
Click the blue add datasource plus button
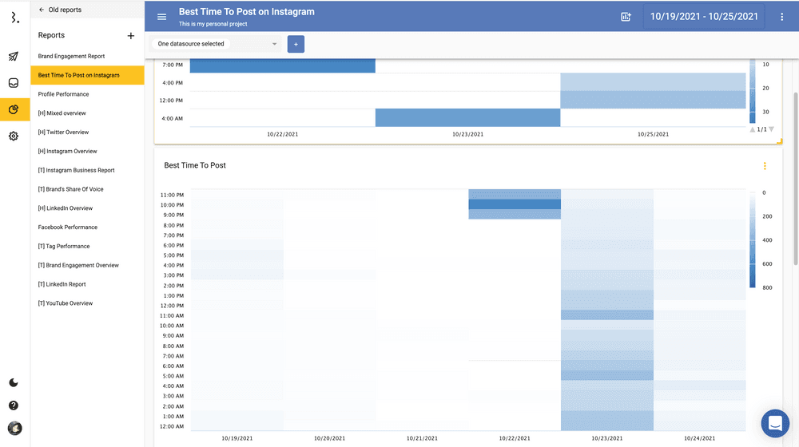click(296, 44)
